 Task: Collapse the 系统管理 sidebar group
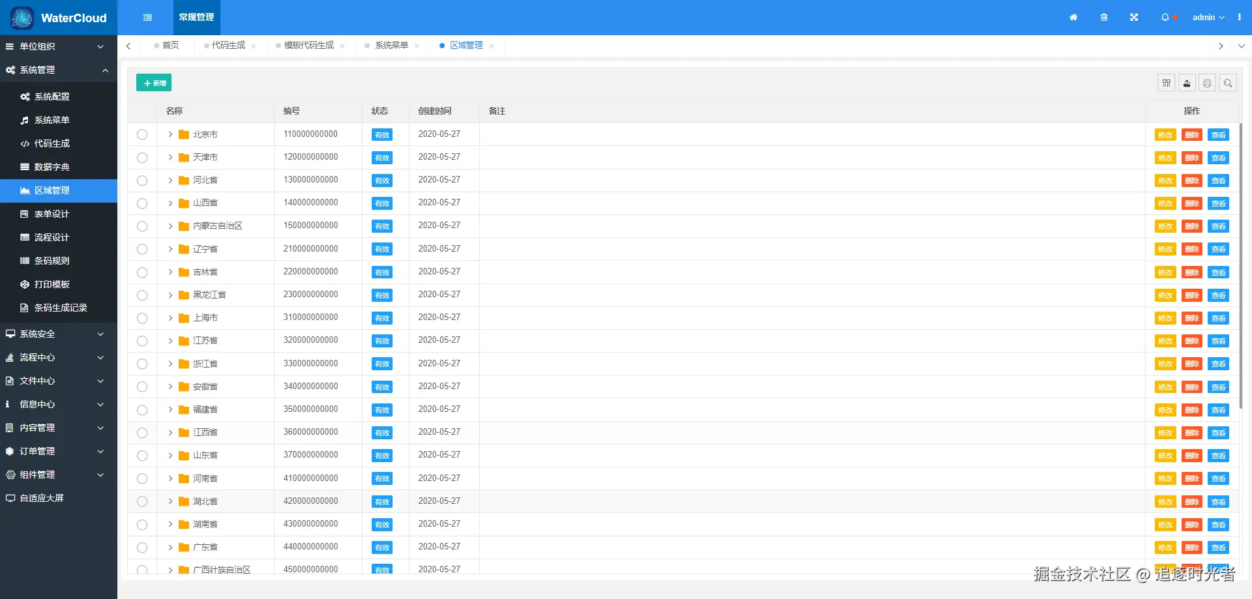coord(59,70)
